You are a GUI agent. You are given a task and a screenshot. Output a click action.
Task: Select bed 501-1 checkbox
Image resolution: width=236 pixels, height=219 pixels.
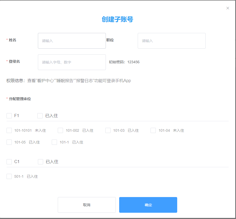9,176
